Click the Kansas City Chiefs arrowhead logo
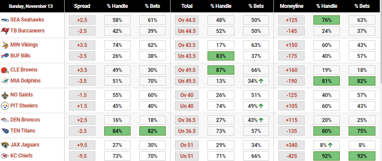The height and width of the screenshot is (161, 382). (x=5, y=156)
